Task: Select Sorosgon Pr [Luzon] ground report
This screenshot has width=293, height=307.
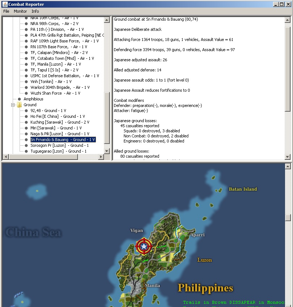Action: click(60, 145)
